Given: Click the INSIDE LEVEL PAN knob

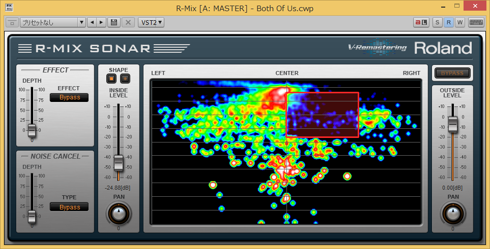Looking at the screenshot, I should pos(119,214).
